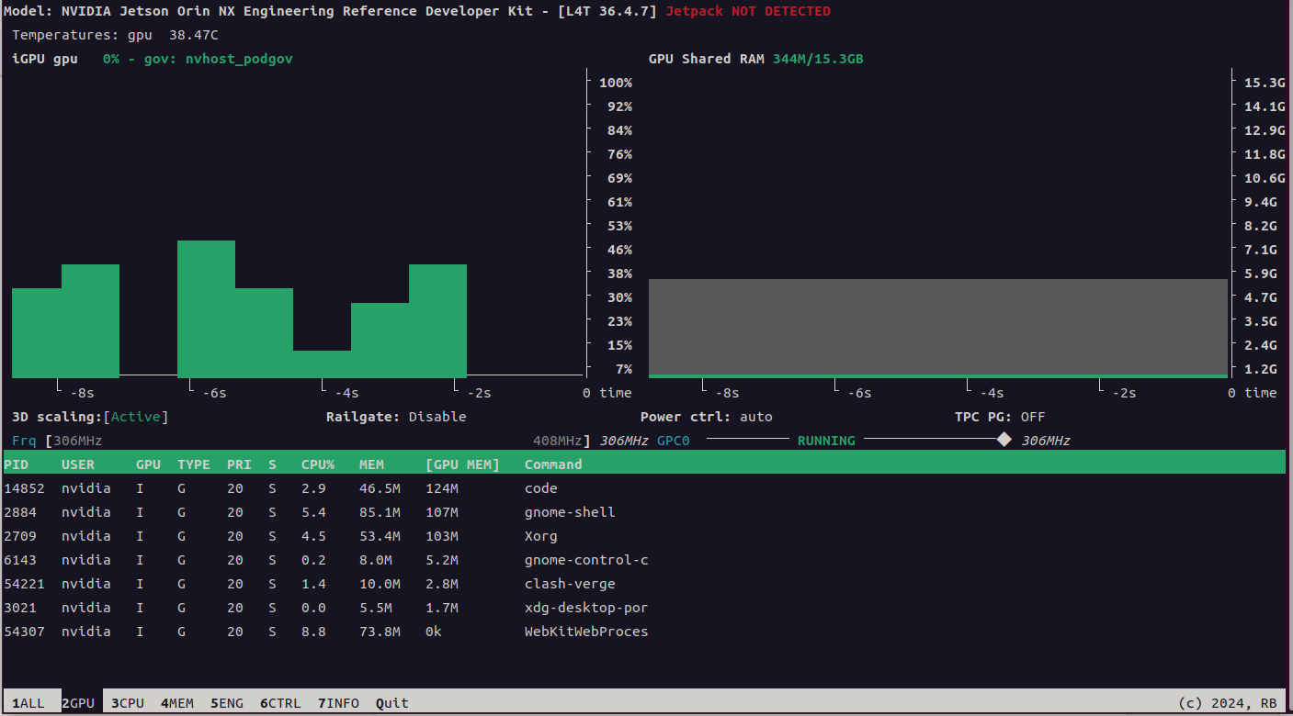Click the GPC0 frequency slider diamond handle
The image size is (1293, 716).
(x=1004, y=440)
